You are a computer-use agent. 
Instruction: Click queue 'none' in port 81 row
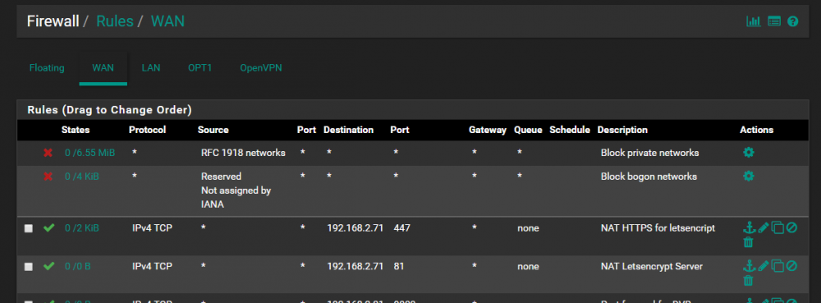point(528,266)
